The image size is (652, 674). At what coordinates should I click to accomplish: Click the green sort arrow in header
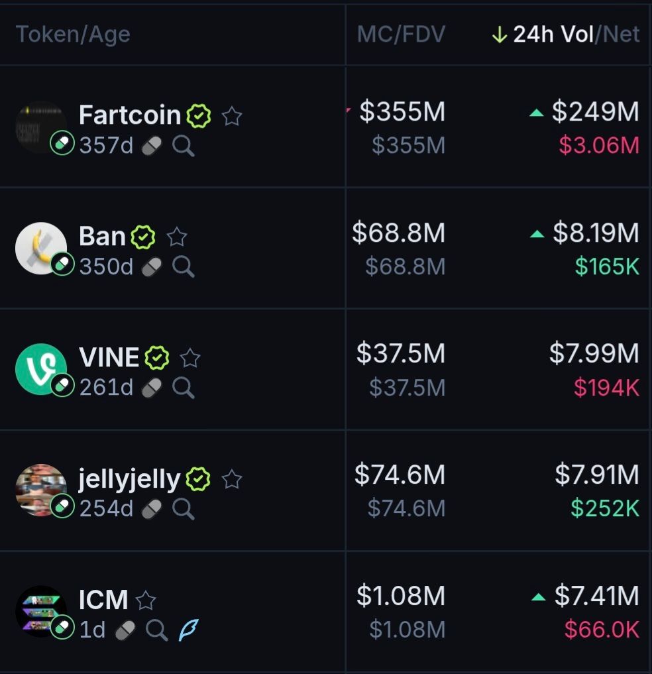(500, 34)
